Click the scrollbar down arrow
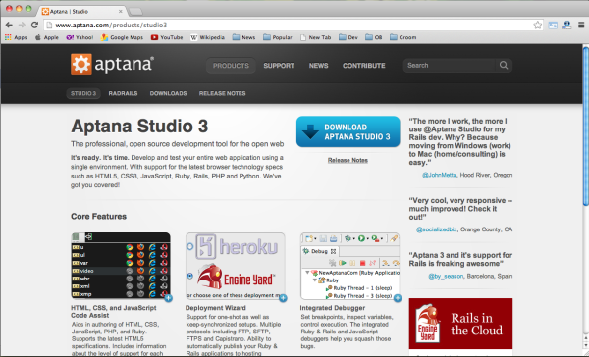 pos(585,344)
